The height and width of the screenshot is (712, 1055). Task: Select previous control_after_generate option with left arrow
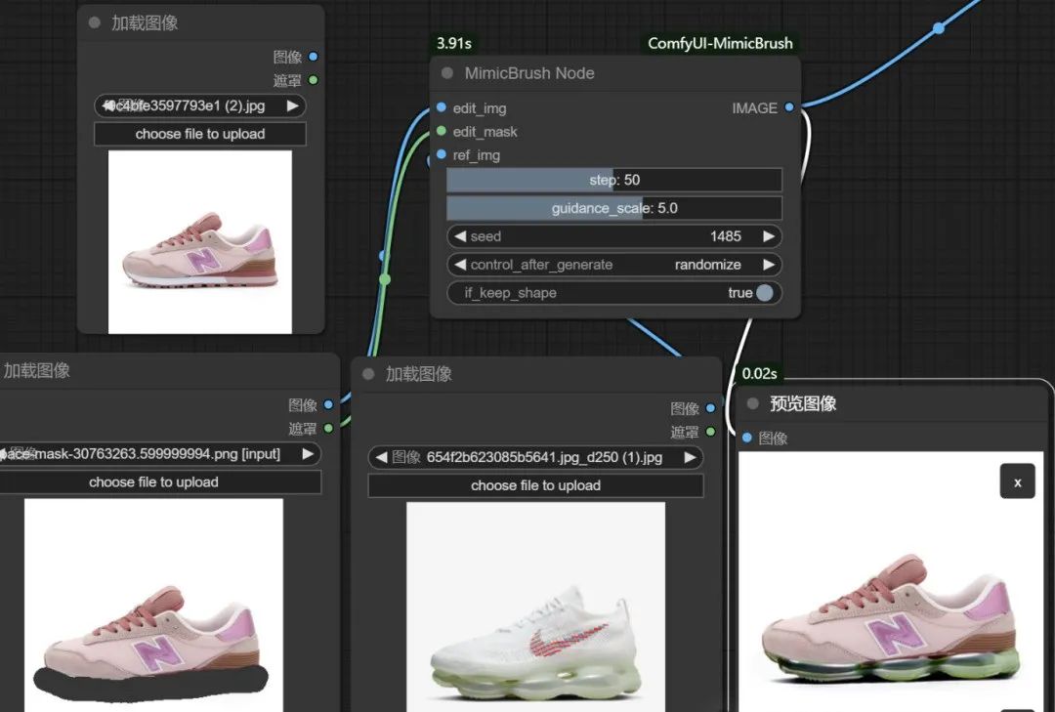(460, 265)
